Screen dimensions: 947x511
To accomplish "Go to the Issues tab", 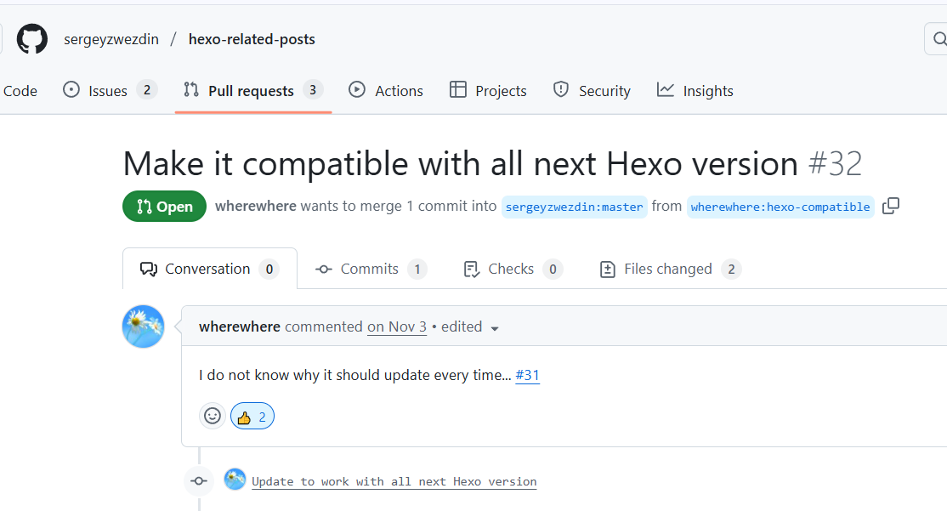I will [110, 91].
